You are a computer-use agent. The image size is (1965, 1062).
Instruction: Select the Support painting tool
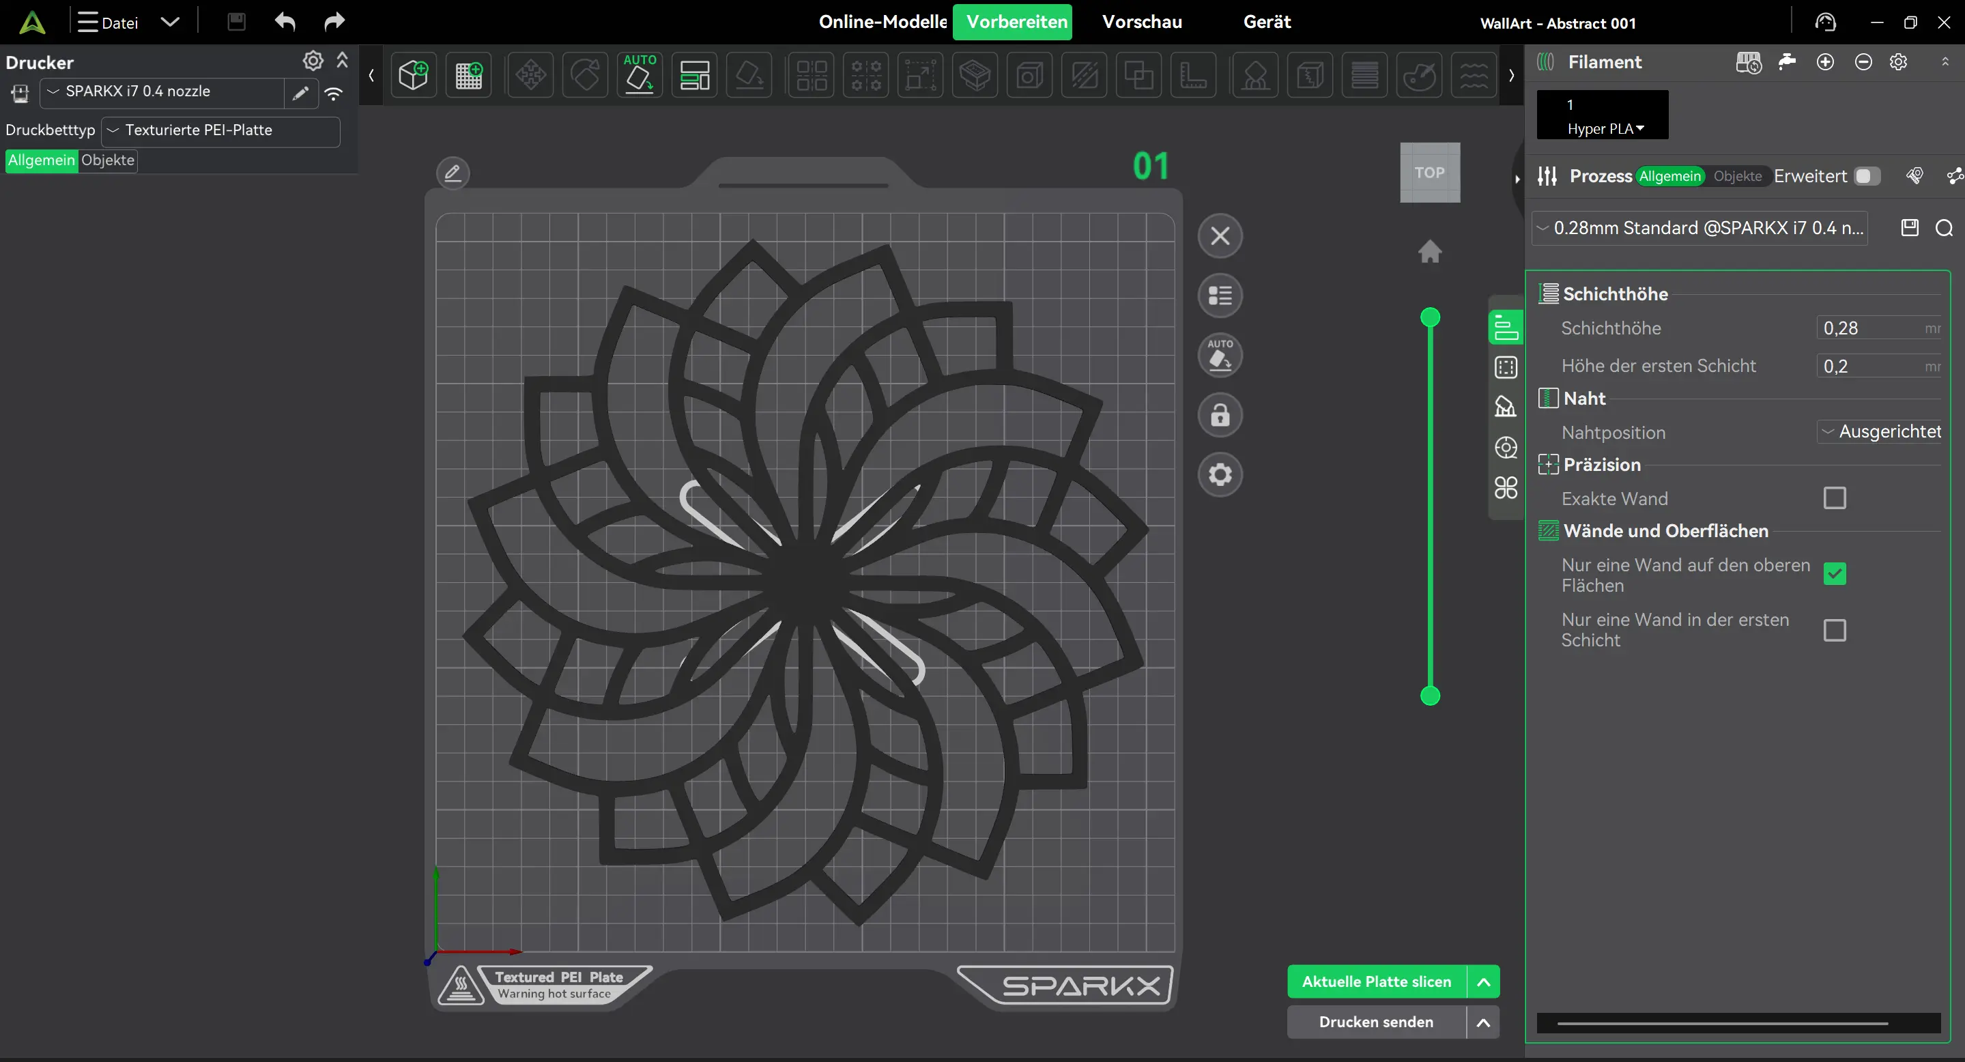tap(1256, 76)
